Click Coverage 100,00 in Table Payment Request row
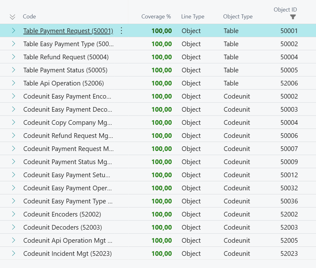The image size is (316, 268). pos(162,31)
